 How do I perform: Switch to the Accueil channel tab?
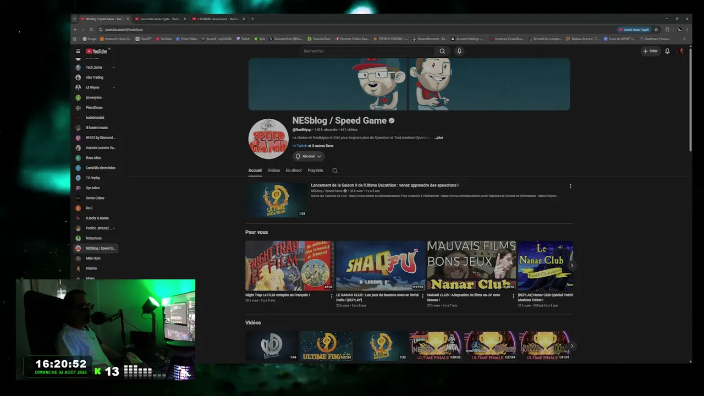tap(255, 170)
